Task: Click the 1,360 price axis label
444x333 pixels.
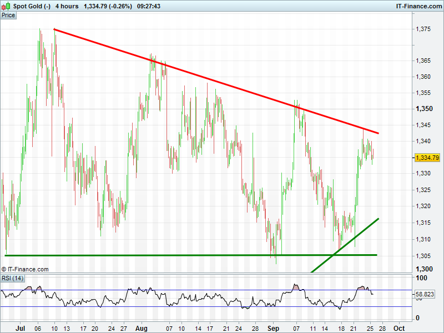Action: (x=423, y=77)
